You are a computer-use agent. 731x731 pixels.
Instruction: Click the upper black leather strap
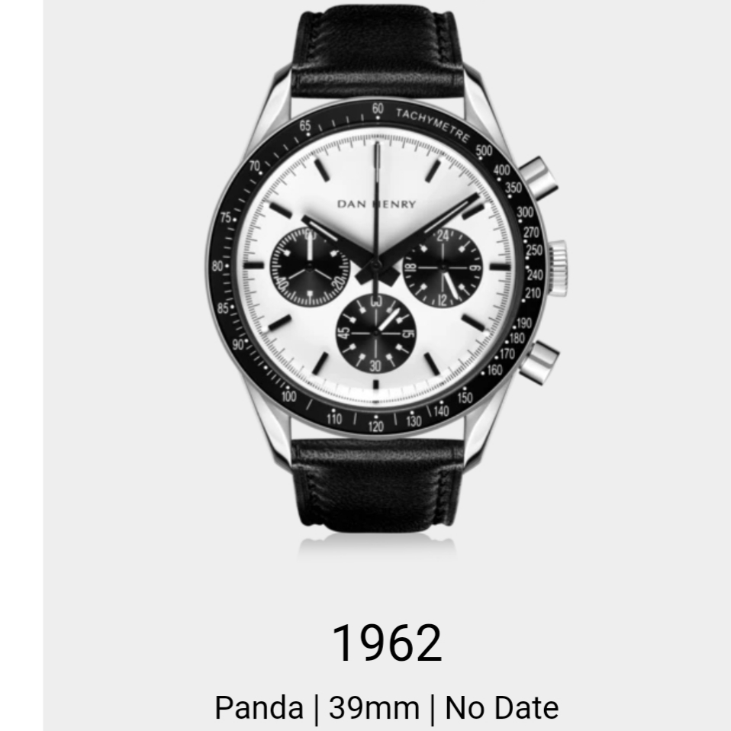[377, 52]
